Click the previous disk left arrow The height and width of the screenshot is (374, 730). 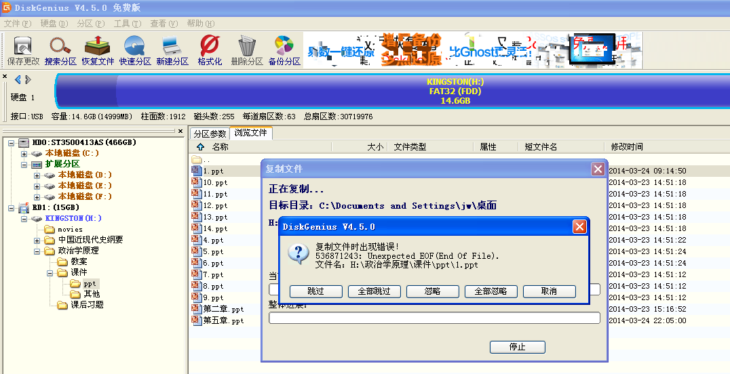[18, 79]
